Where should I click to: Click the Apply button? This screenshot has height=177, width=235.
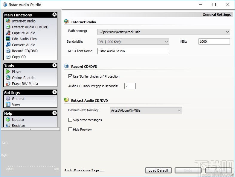pyautogui.click(x=219, y=170)
